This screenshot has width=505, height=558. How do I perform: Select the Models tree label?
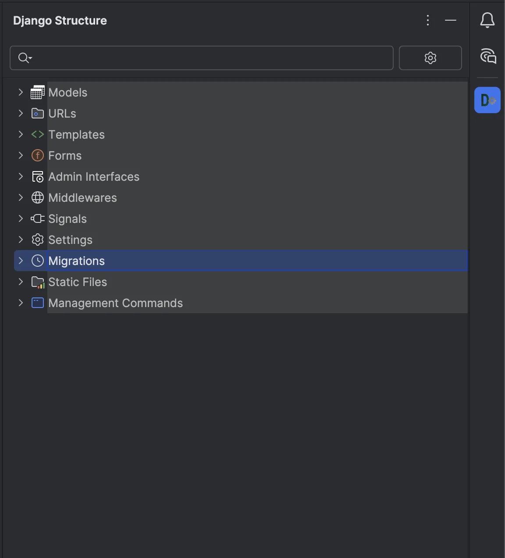click(68, 93)
